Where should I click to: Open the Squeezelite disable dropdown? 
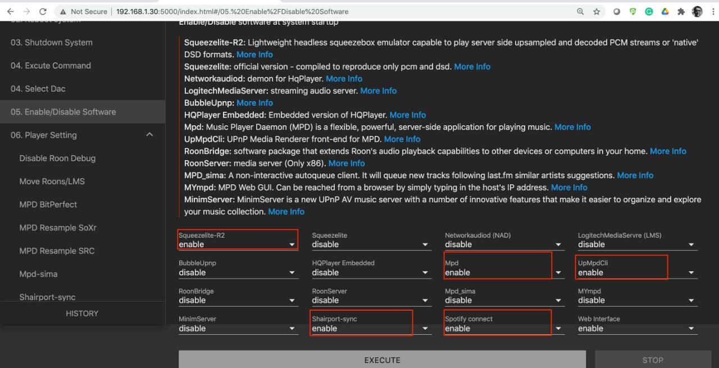pos(371,244)
